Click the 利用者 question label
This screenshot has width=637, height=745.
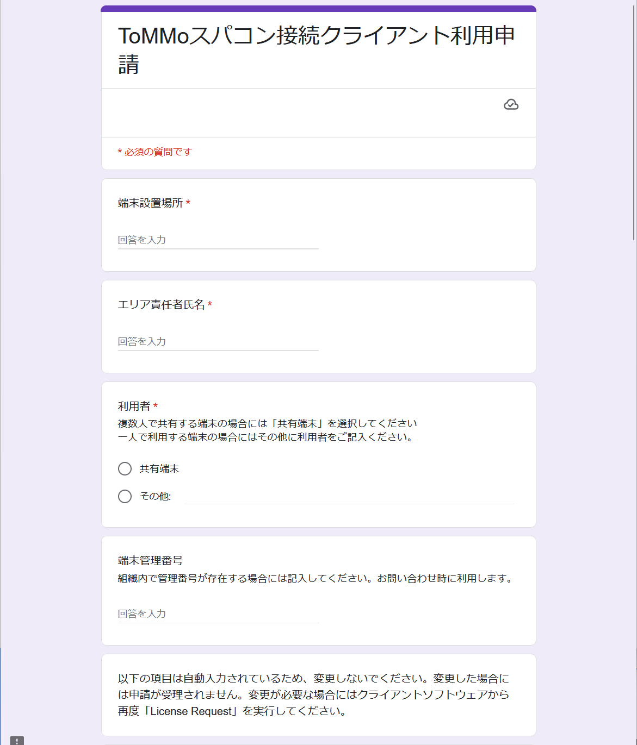pos(134,406)
